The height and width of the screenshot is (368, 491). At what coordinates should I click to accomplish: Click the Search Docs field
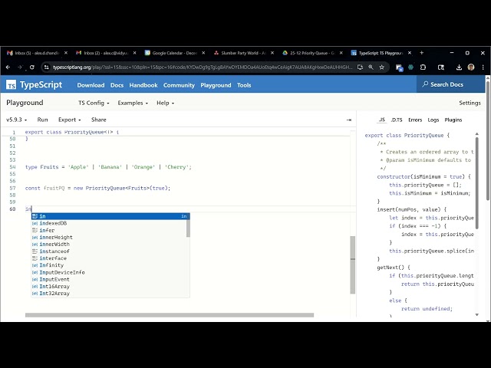click(x=450, y=84)
